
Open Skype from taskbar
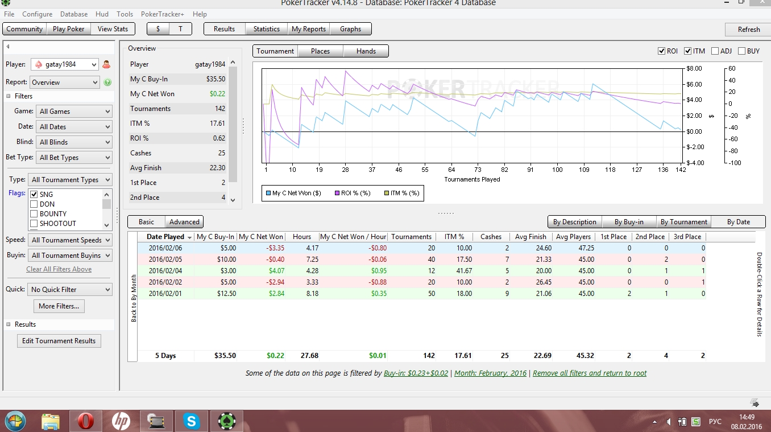pyautogui.click(x=192, y=422)
